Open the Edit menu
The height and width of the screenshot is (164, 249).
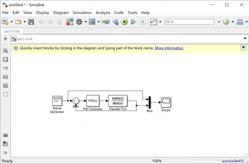[x=16, y=13]
